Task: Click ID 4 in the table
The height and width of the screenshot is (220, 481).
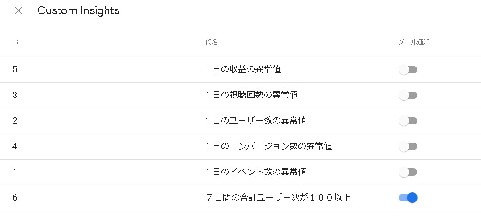Action: pyautogui.click(x=15, y=146)
